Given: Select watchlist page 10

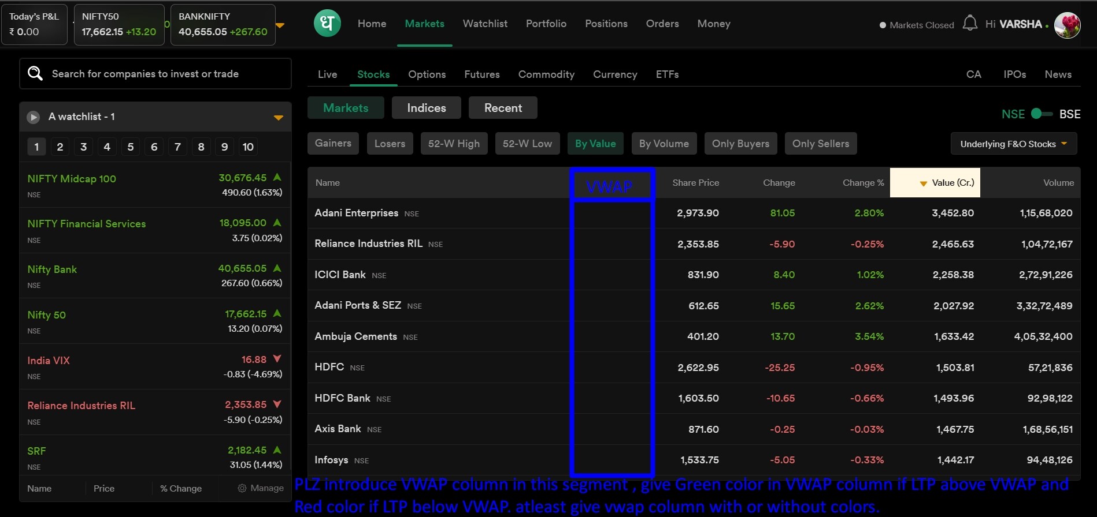Looking at the screenshot, I should pyautogui.click(x=249, y=147).
